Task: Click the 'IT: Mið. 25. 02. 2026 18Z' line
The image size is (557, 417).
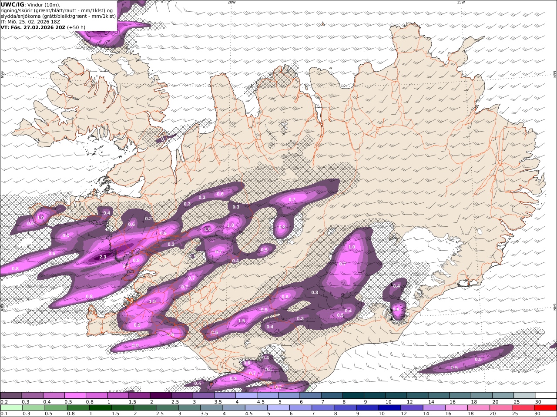Action: tap(30, 22)
